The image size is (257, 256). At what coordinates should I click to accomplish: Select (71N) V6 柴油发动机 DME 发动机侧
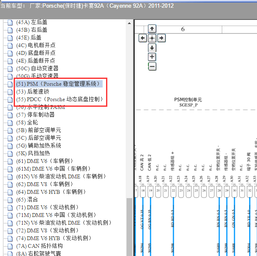pos(64,223)
